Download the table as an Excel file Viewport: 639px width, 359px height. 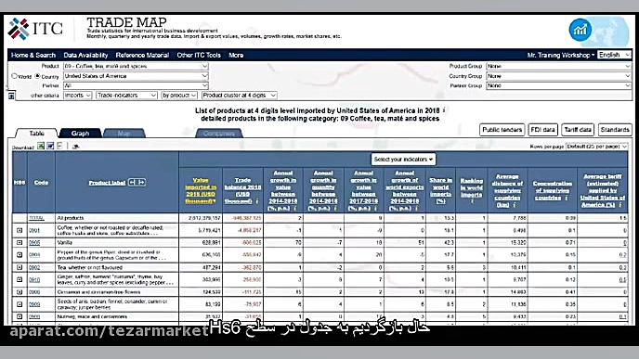click(41, 146)
